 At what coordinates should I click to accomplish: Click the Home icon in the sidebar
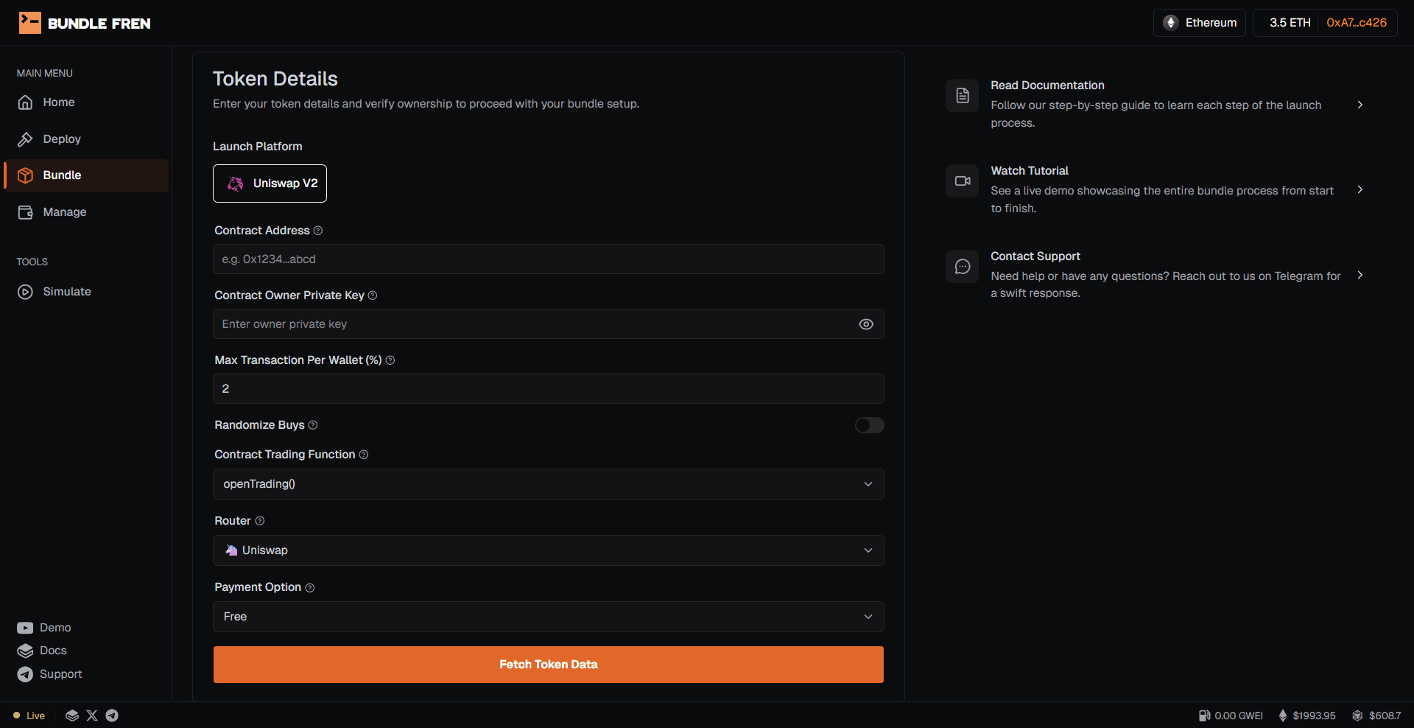coord(25,102)
